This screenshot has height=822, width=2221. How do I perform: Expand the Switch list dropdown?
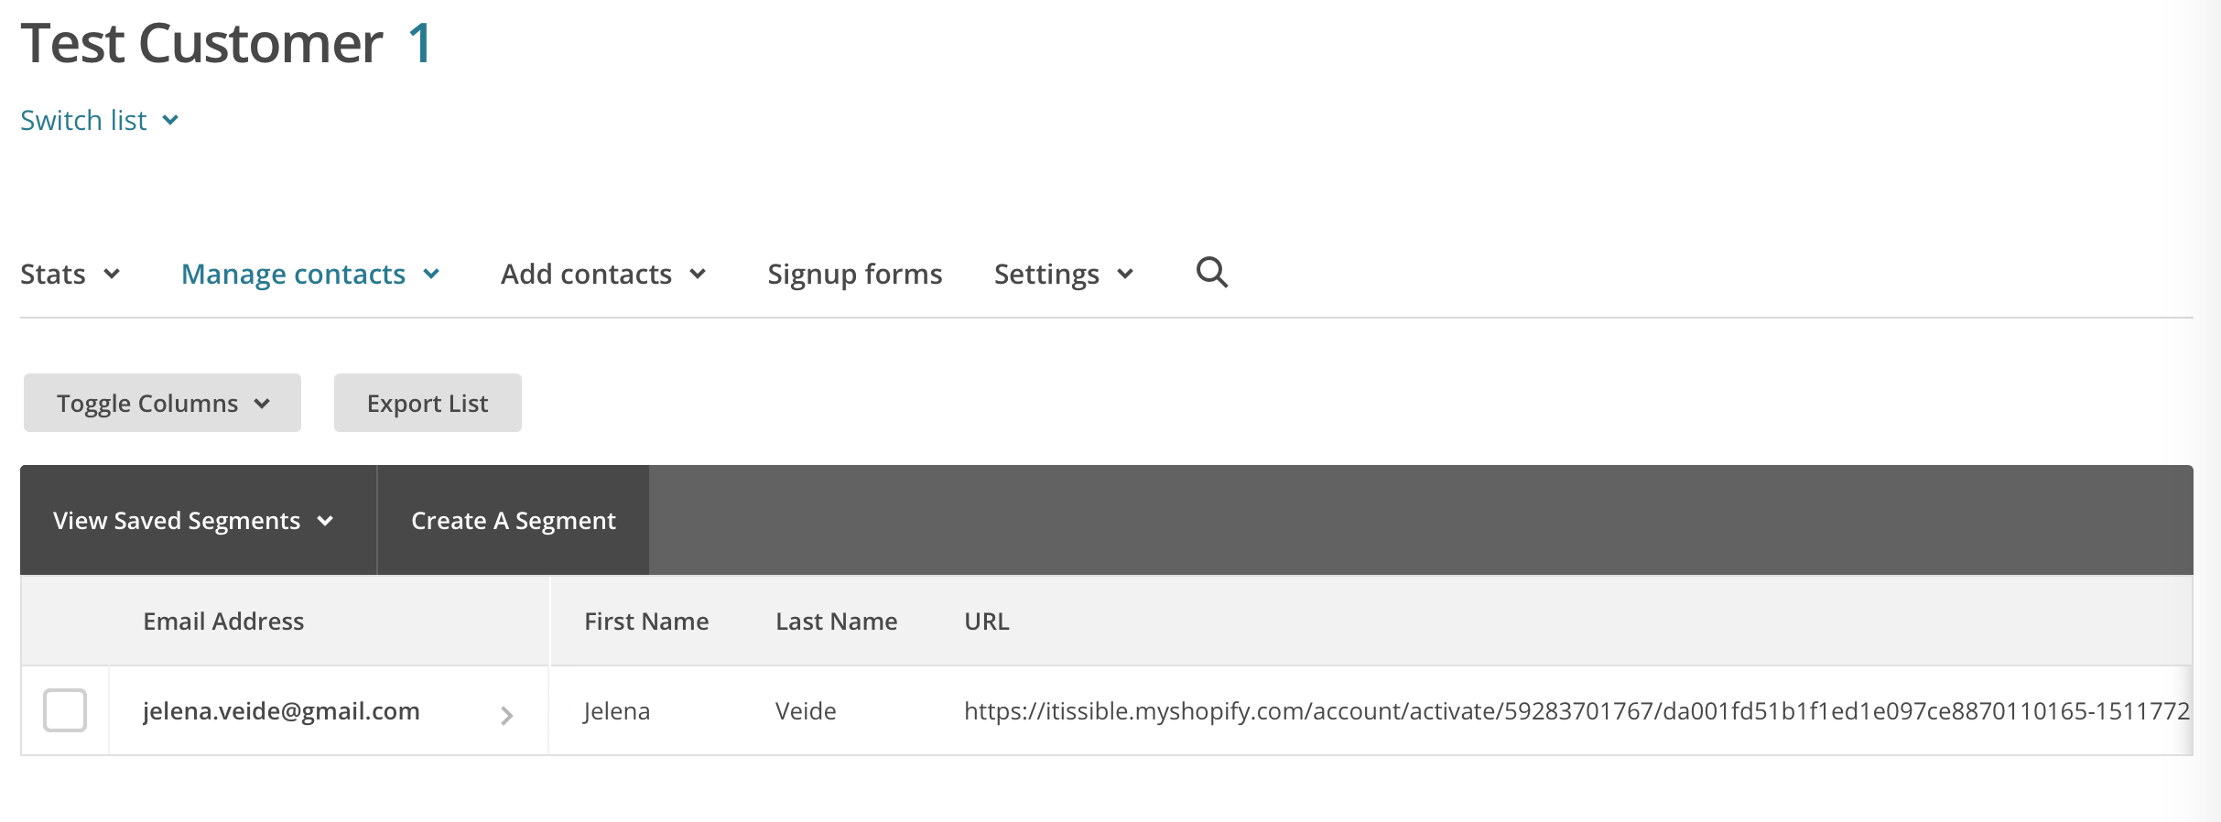tap(100, 121)
